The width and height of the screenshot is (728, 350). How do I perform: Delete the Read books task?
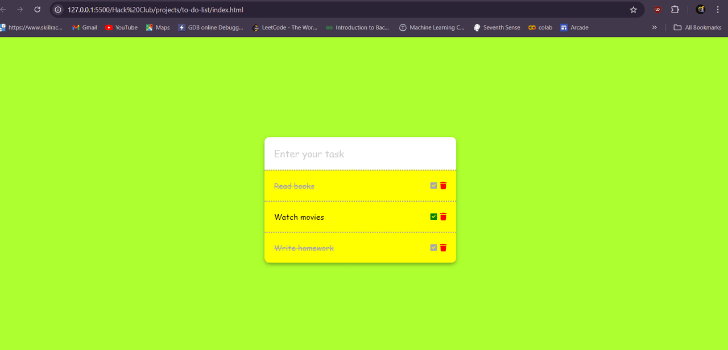coord(444,186)
